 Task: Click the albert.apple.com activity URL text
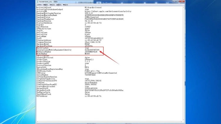tap(108, 11)
